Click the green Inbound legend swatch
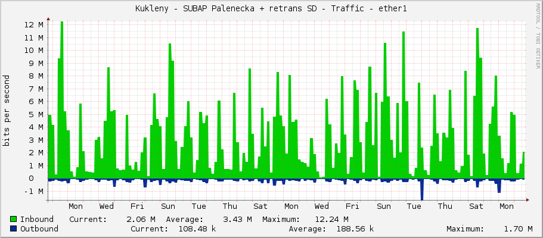Screen dimensions: 543x238 click(x=14, y=220)
